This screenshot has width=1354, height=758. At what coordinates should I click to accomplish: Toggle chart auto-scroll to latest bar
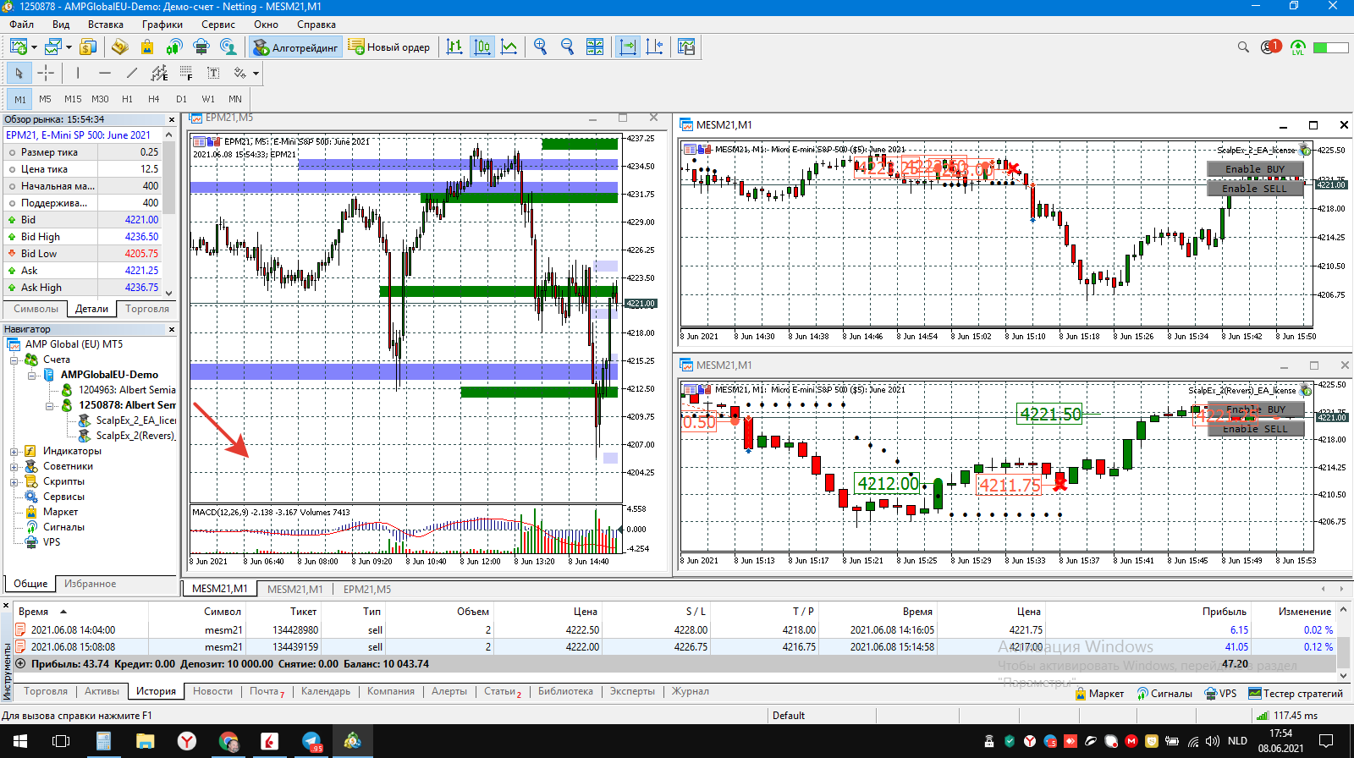click(628, 47)
